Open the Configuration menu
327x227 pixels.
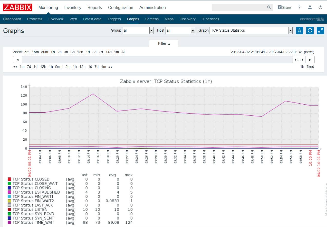121,7
